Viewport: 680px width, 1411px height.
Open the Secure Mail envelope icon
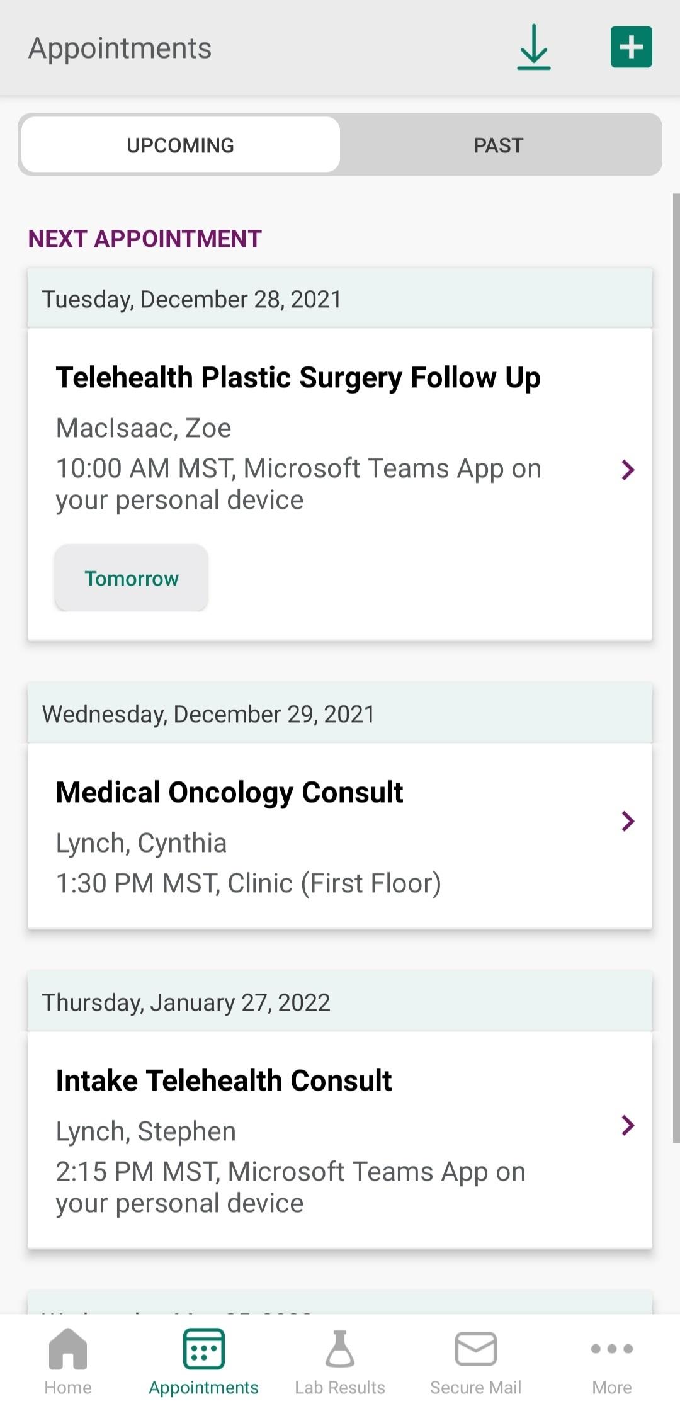(476, 1349)
